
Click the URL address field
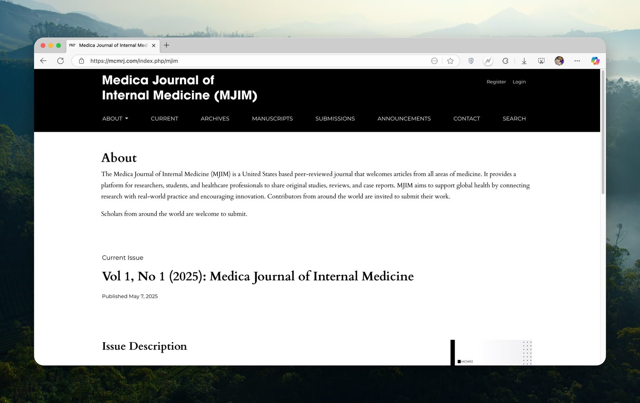[x=256, y=61]
